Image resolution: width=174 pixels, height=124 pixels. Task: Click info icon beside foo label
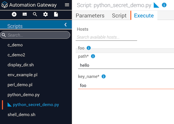(89, 48)
